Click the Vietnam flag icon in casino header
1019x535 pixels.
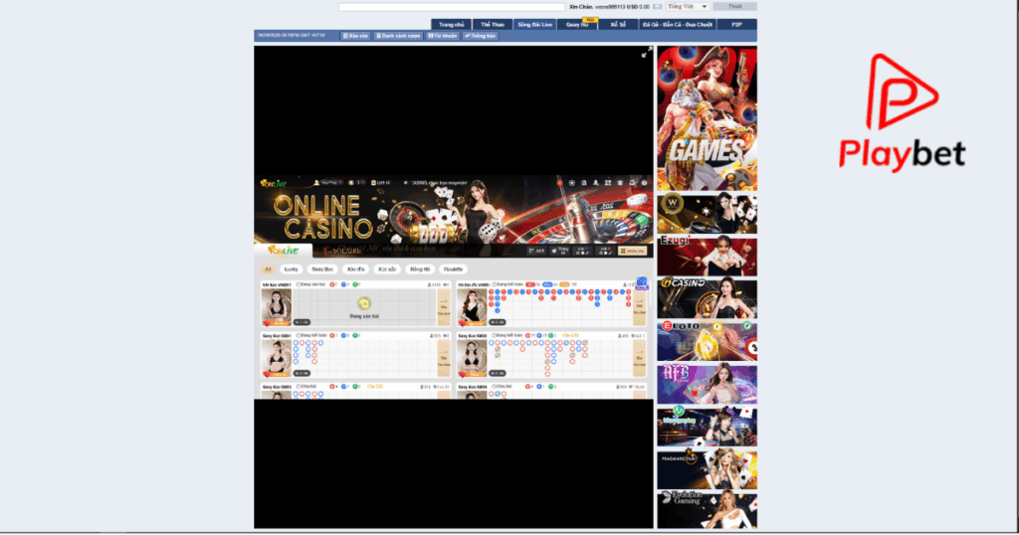click(x=559, y=183)
